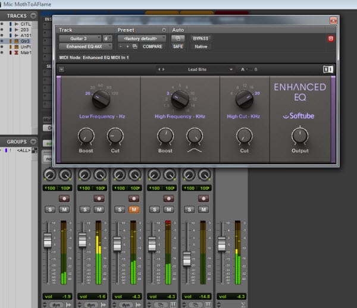Unmute the channel with orange M button
This screenshot has width=357, height=308.
point(134,209)
